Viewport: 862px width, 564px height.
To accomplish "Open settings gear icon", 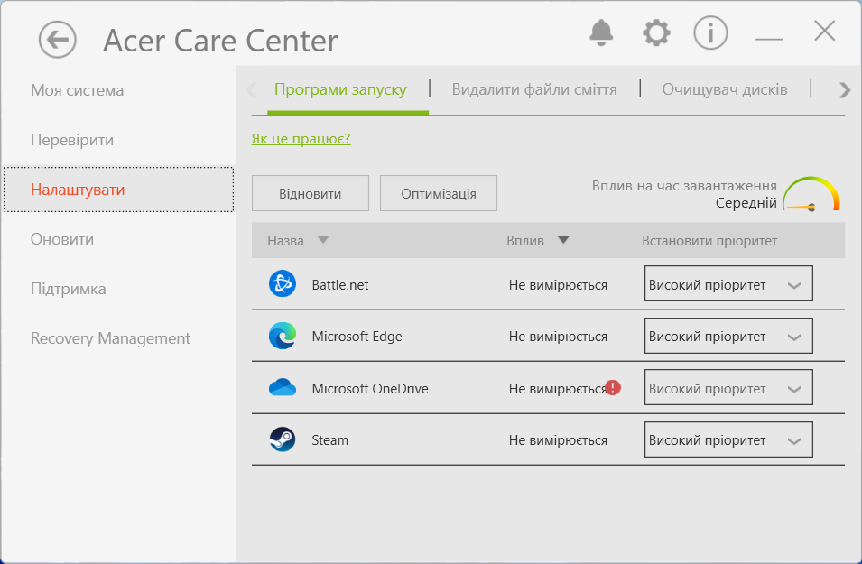I will [x=656, y=33].
